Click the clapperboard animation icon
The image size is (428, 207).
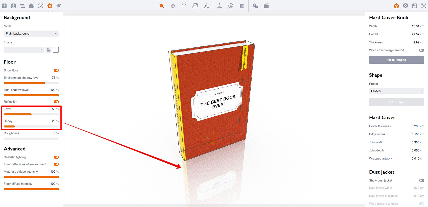pyautogui.click(x=266, y=6)
